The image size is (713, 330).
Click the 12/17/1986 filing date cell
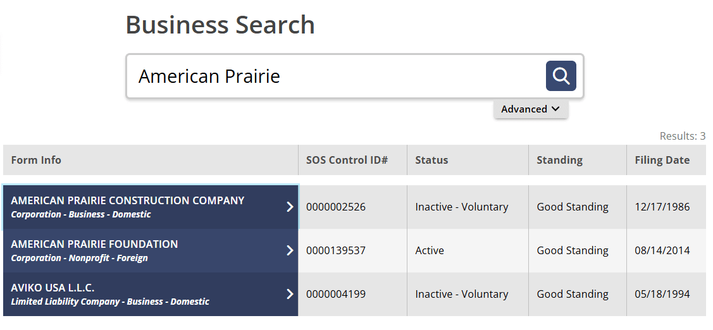pos(662,207)
